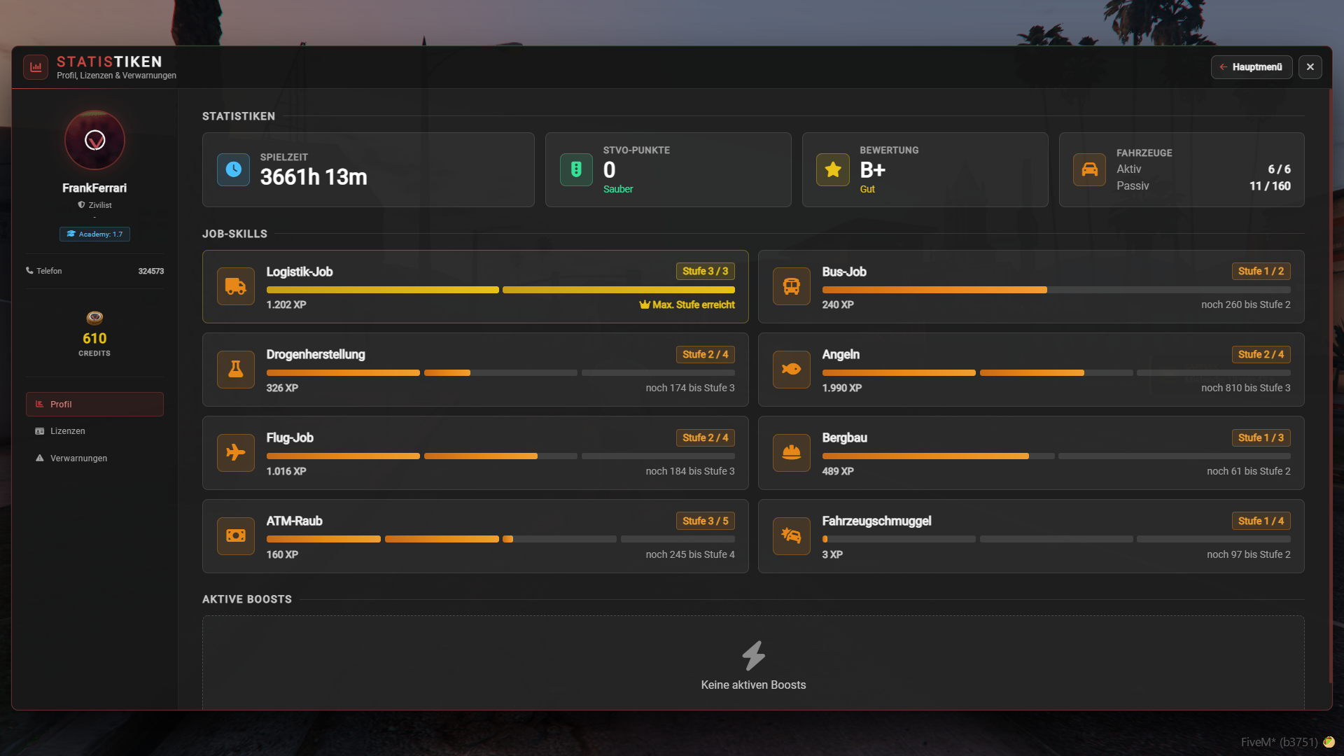Click the FrankFerrari profile avatar
Screen dimensions: 1344x756
pyautogui.click(x=94, y=140)
